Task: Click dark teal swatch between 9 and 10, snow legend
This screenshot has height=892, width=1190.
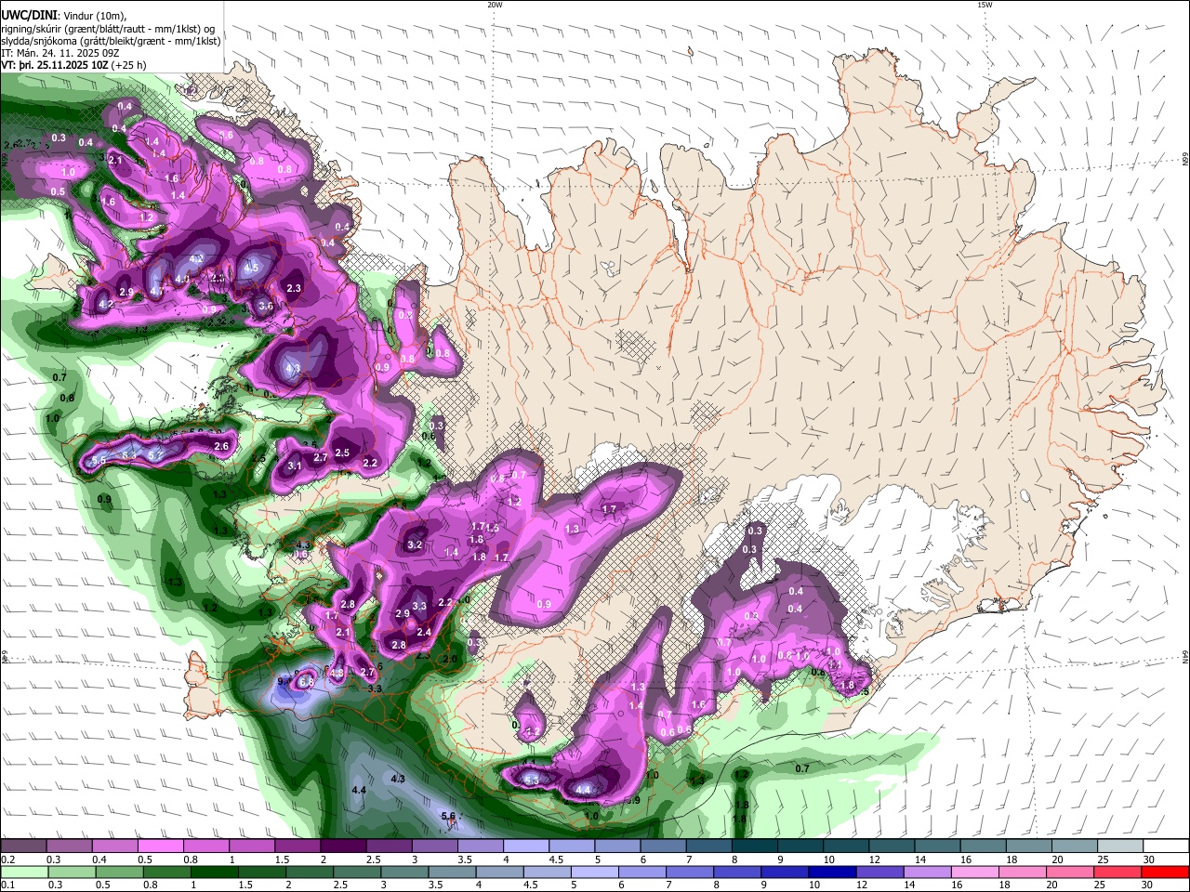Action: click(800, 846)
